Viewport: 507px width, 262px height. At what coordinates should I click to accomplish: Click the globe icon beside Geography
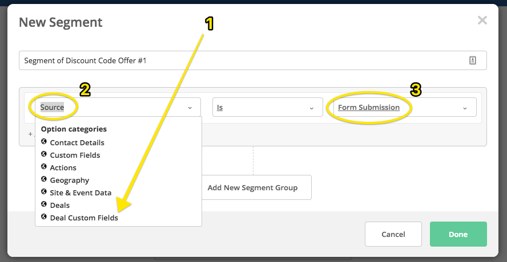point(44,179)
